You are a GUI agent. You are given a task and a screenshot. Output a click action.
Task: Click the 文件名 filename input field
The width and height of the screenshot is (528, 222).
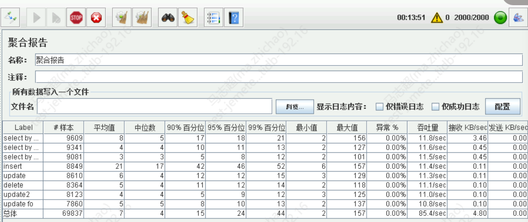tap(154, 107)
